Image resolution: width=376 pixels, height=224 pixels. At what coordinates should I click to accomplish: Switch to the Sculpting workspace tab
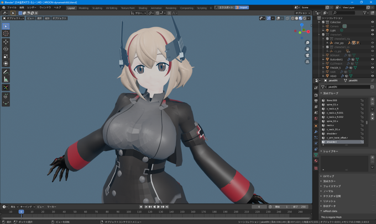[97, 8]
